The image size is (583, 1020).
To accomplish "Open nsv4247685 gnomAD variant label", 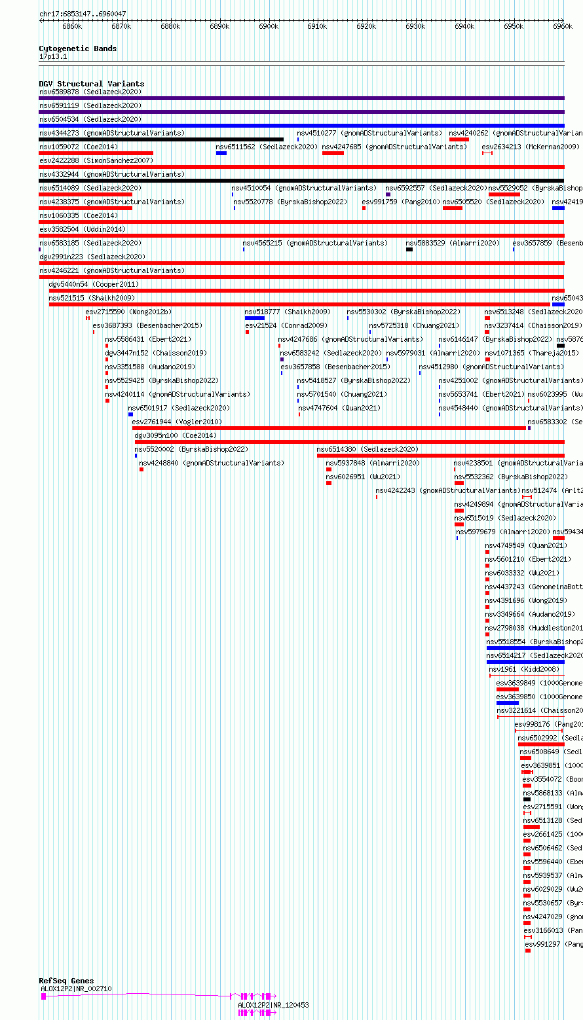I will coord(394,147).
